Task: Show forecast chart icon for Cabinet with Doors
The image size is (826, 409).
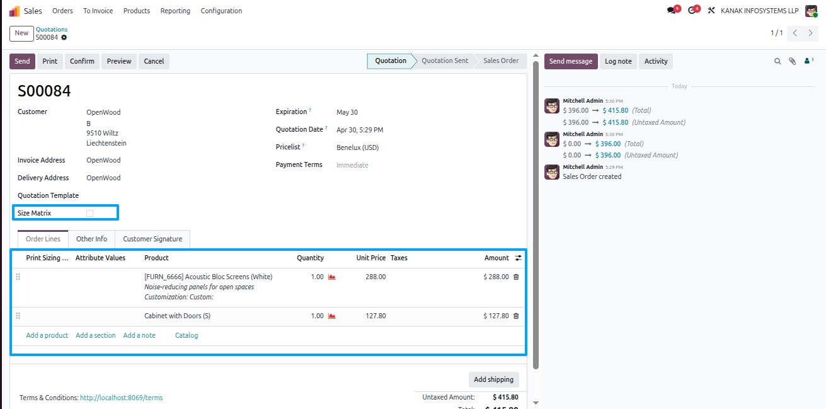Action: tap(331, 316)
